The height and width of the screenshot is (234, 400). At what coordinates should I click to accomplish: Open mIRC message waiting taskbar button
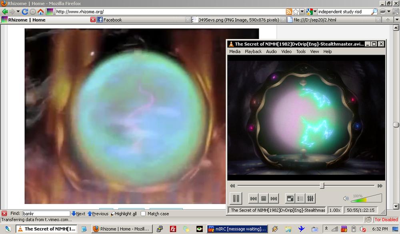237,229
